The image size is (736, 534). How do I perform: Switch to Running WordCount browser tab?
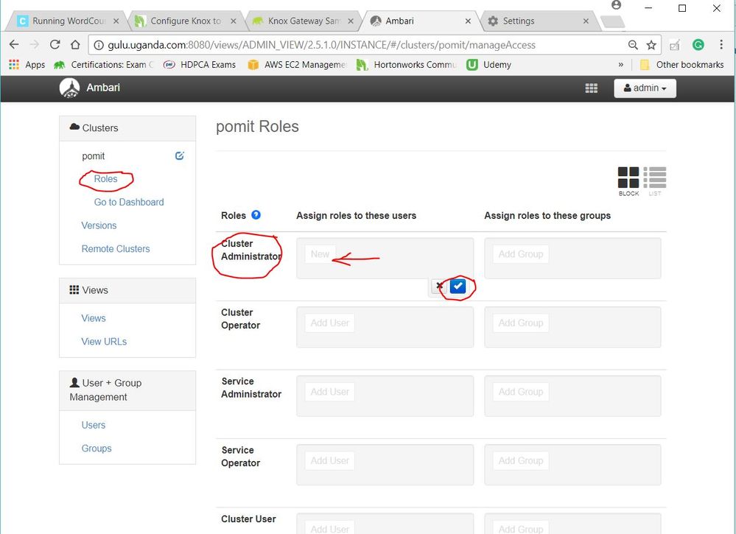[69, 21]
